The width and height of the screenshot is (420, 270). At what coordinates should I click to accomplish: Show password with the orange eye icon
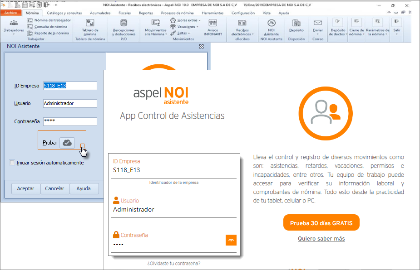(x=231, y=240)
